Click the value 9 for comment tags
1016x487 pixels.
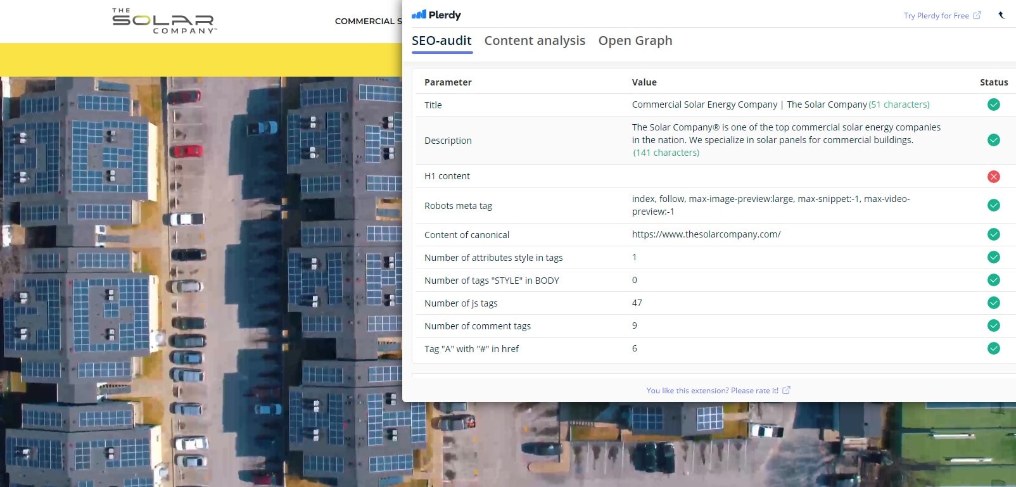point(635,326)
